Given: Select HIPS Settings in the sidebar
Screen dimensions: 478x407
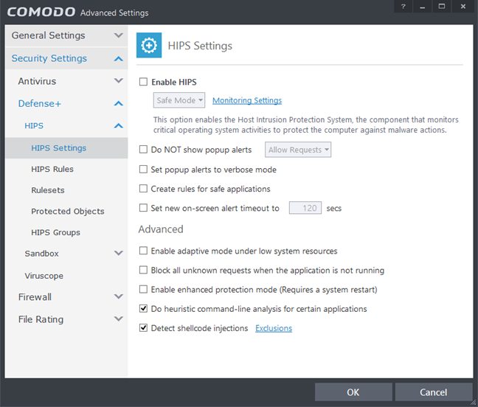Looking at the screenshot, I should (66, 148).
